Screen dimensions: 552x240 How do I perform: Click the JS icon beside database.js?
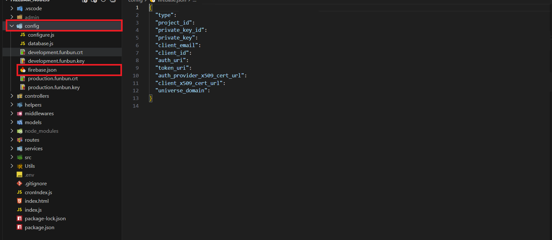[x=23, y=44]
